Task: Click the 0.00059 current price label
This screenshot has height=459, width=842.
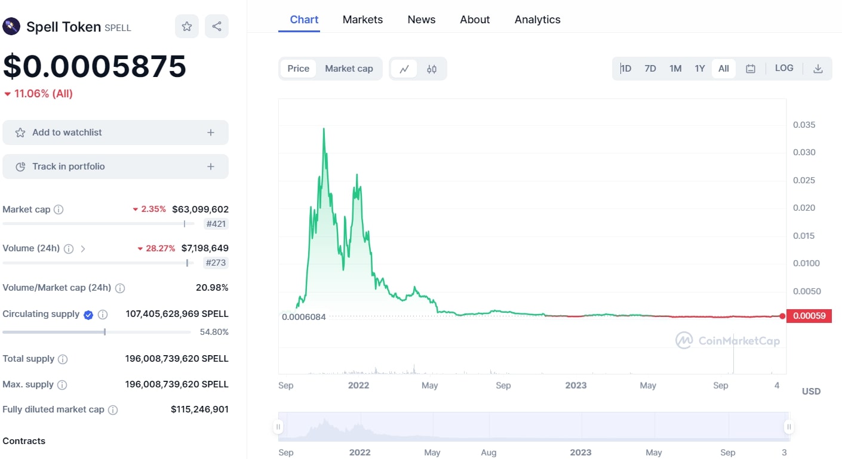Action: [x=809, y=316]
